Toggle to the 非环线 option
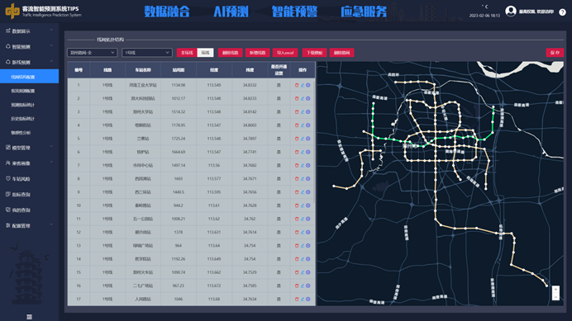 (187, 53)
